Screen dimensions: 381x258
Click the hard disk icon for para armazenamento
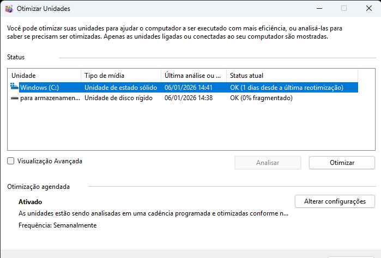[x=15, y=98]
